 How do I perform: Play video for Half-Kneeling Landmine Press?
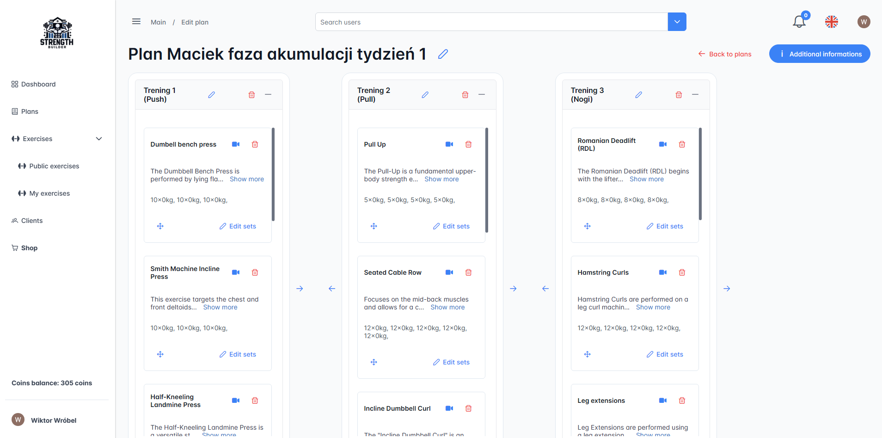(236, 401)
